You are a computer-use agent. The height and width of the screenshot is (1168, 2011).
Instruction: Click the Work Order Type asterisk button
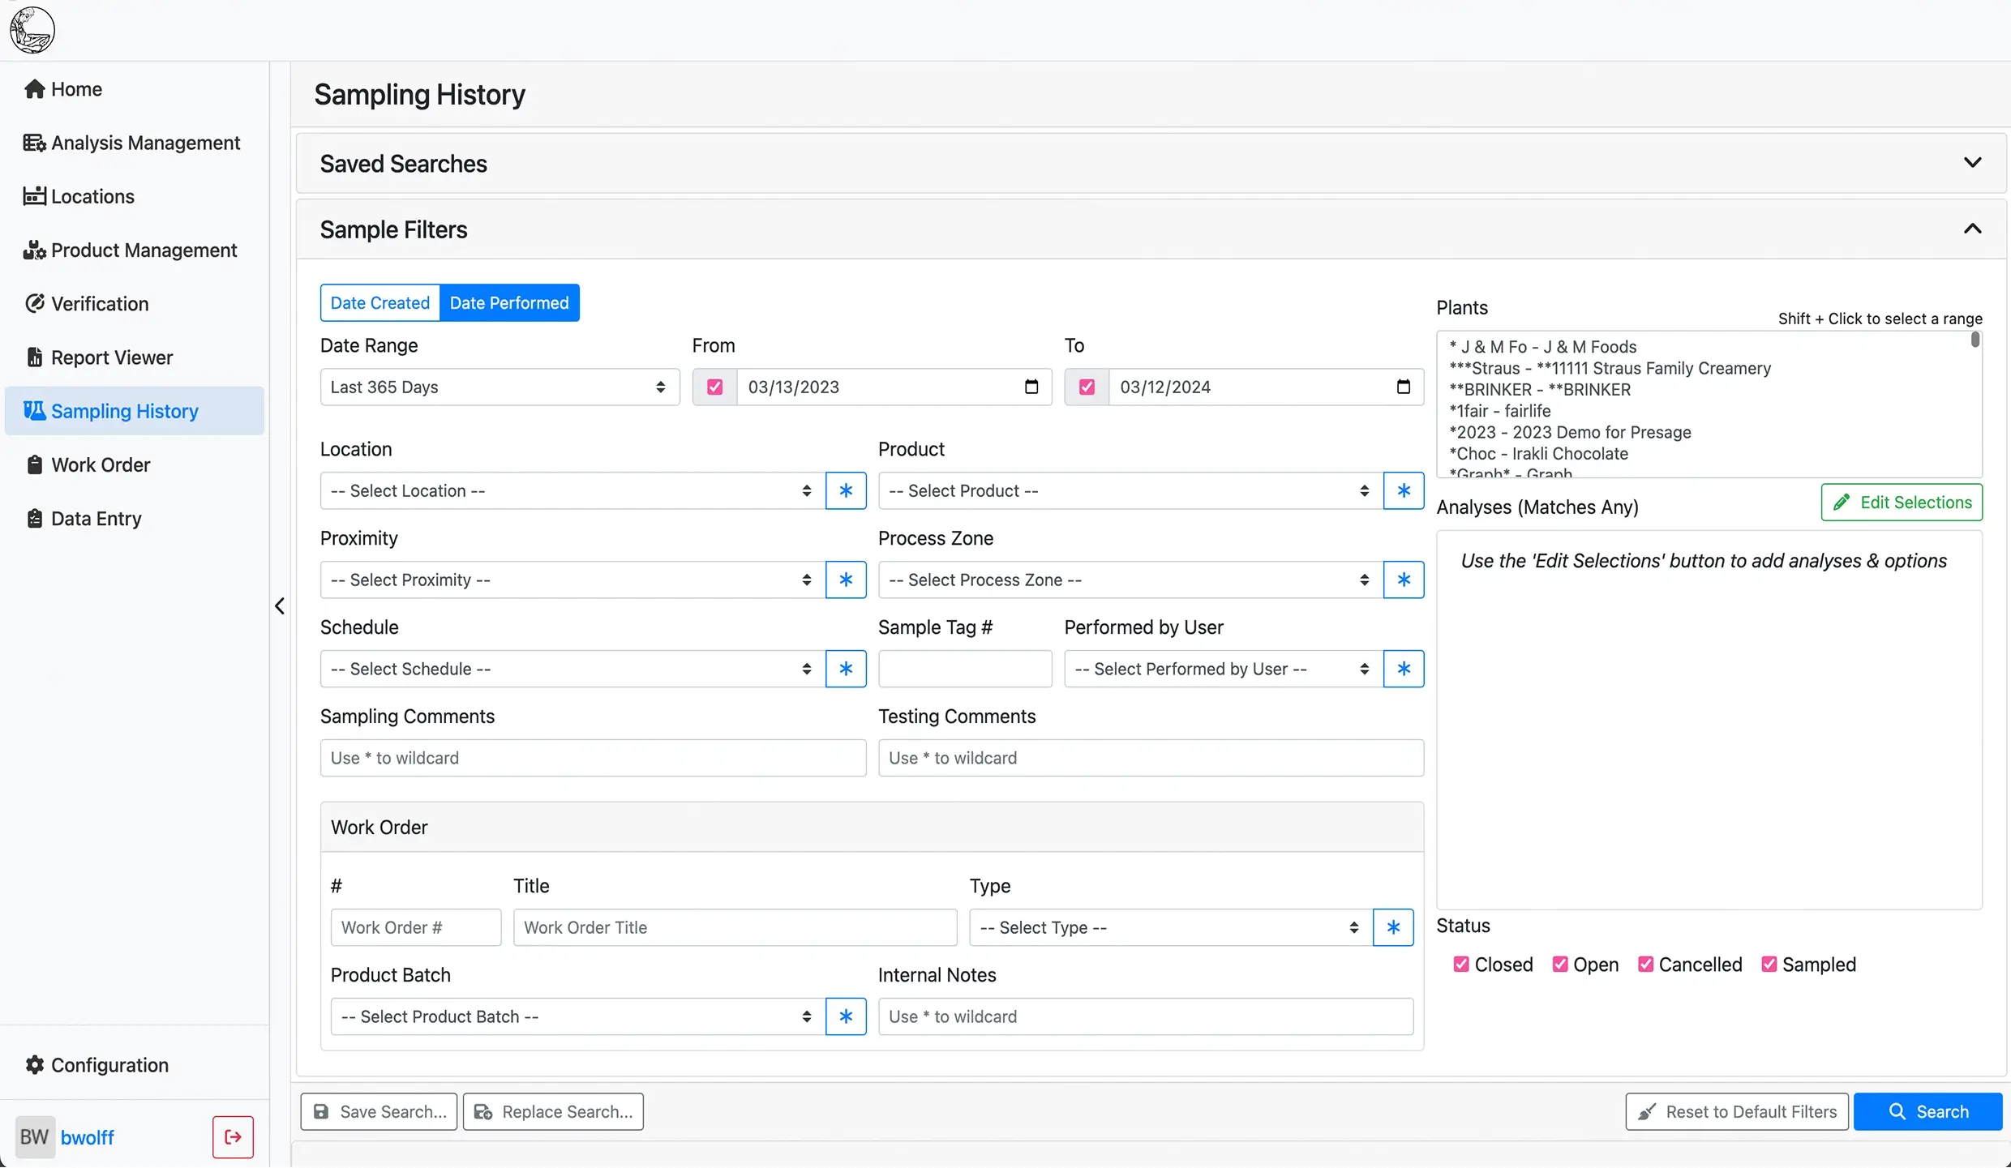1393,927
